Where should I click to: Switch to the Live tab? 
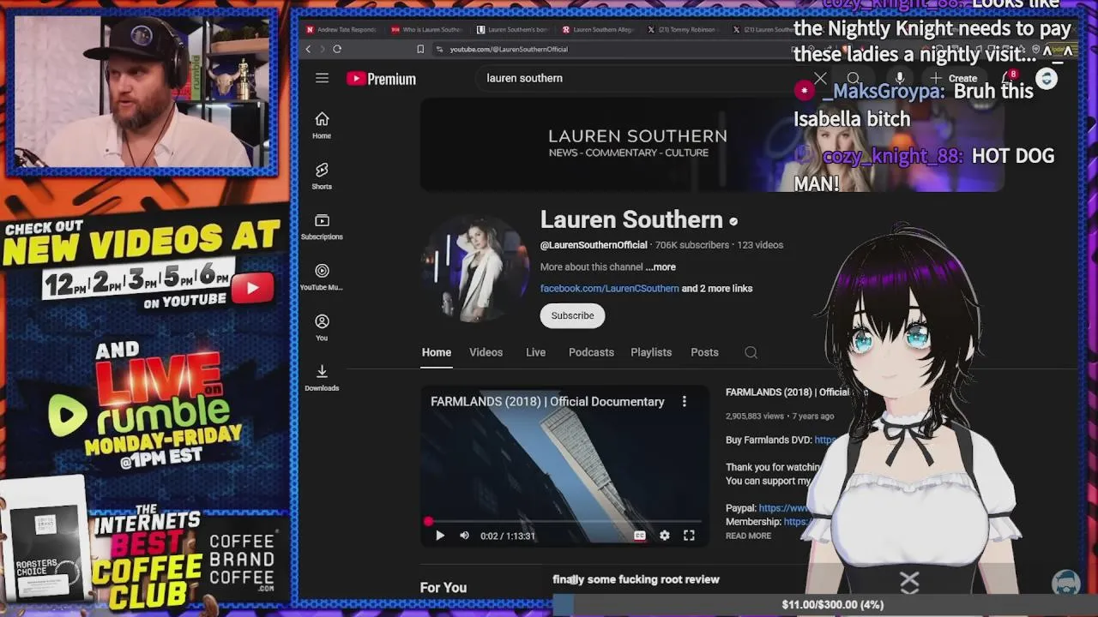pos(535,352)
